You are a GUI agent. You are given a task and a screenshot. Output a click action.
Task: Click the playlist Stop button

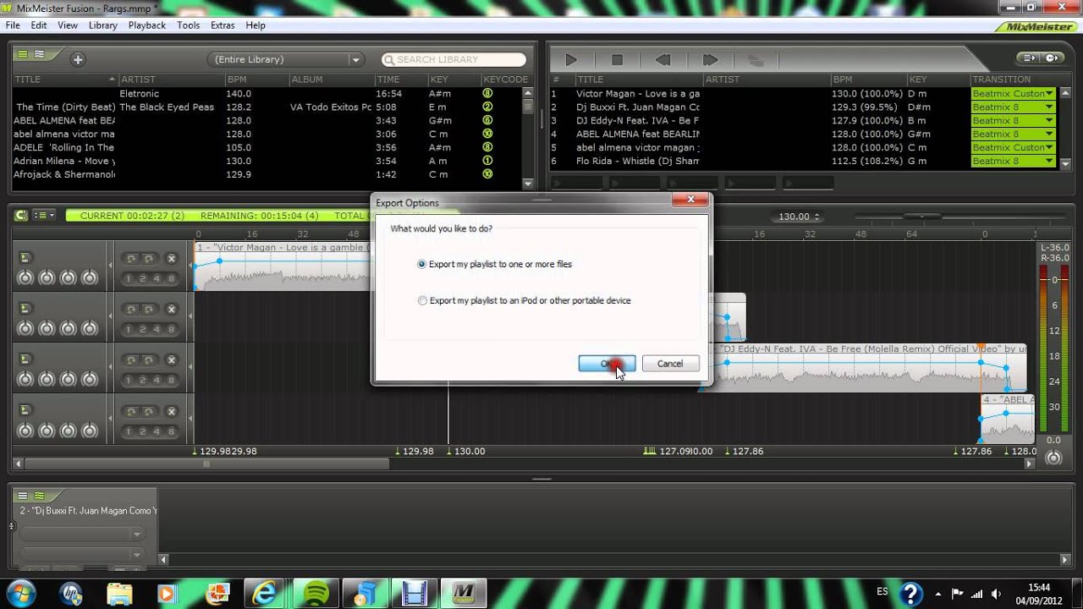[617, 59]
